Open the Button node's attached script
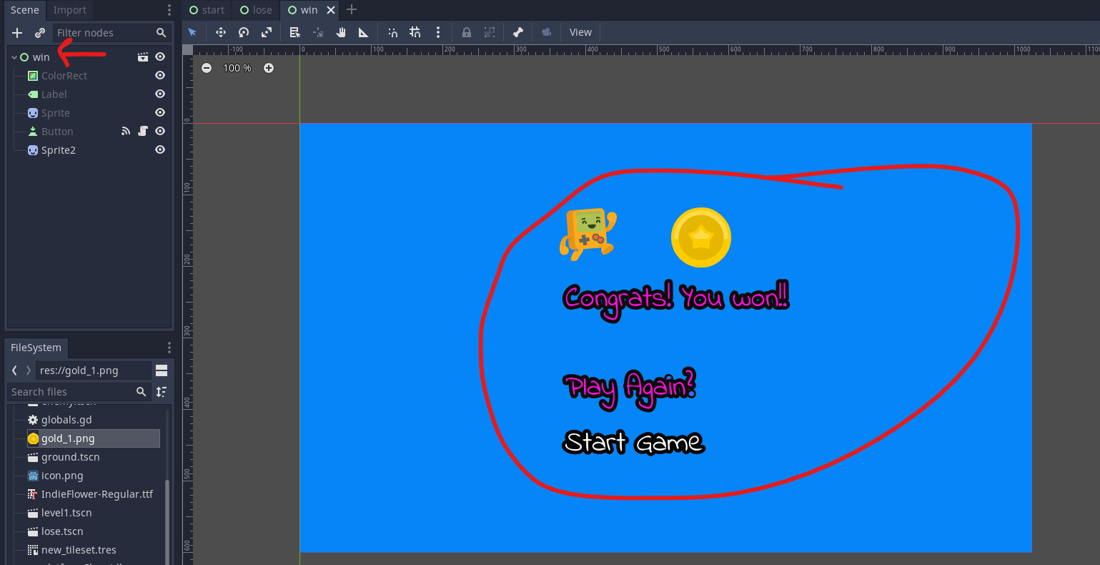 pos(143,132)
